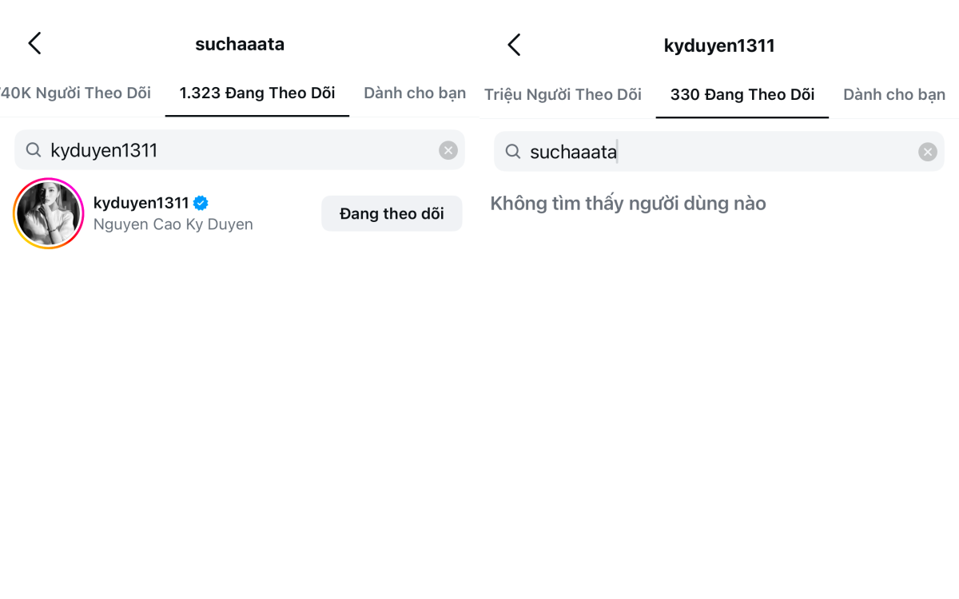Clear the kyduyen1311 search query
This screenshot has height=599, width=959.
click(x=448, y=150)
